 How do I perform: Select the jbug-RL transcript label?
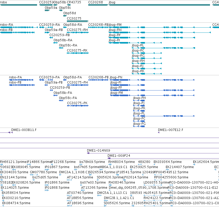point(138,45)
